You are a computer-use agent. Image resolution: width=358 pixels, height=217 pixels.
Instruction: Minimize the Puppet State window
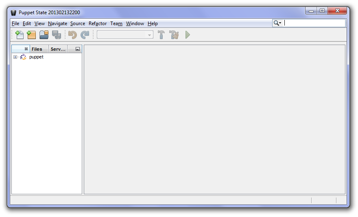point(311,11)
